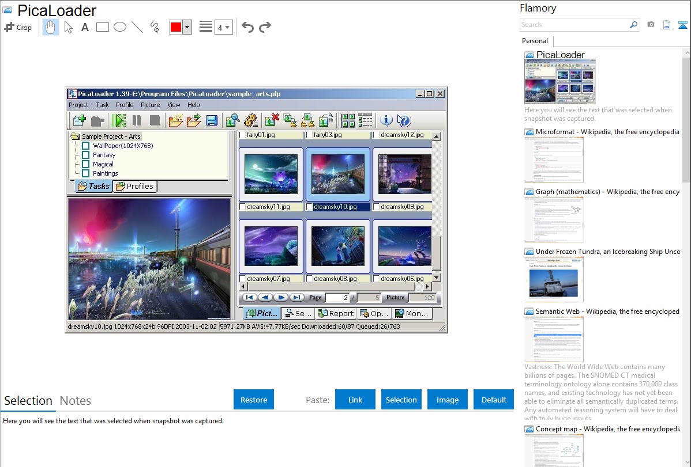Open the Picture menu in PicaLoader
This screenshot has height=467, width=691.
click(151, 105)
